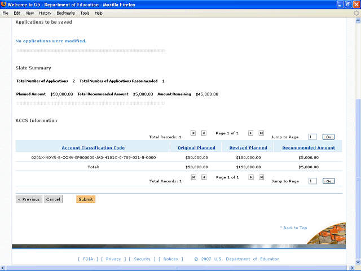Click Go button in bottom pager

pyautogui.click(x=329, y=181)
